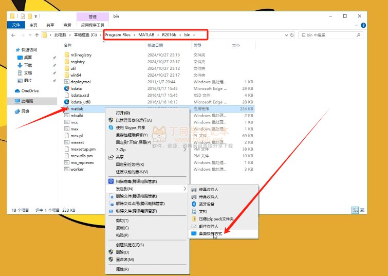
Task: Switch to details view layout icon
Action: point(355,210)
